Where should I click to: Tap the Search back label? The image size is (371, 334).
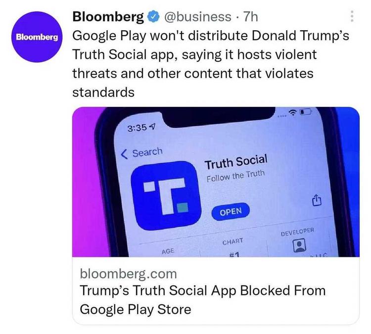pyautogui.click(x=147, y=152)
